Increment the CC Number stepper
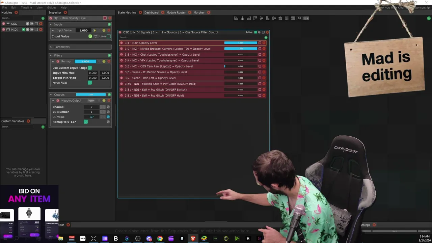432x243 pixels. [x=104, y=112]
